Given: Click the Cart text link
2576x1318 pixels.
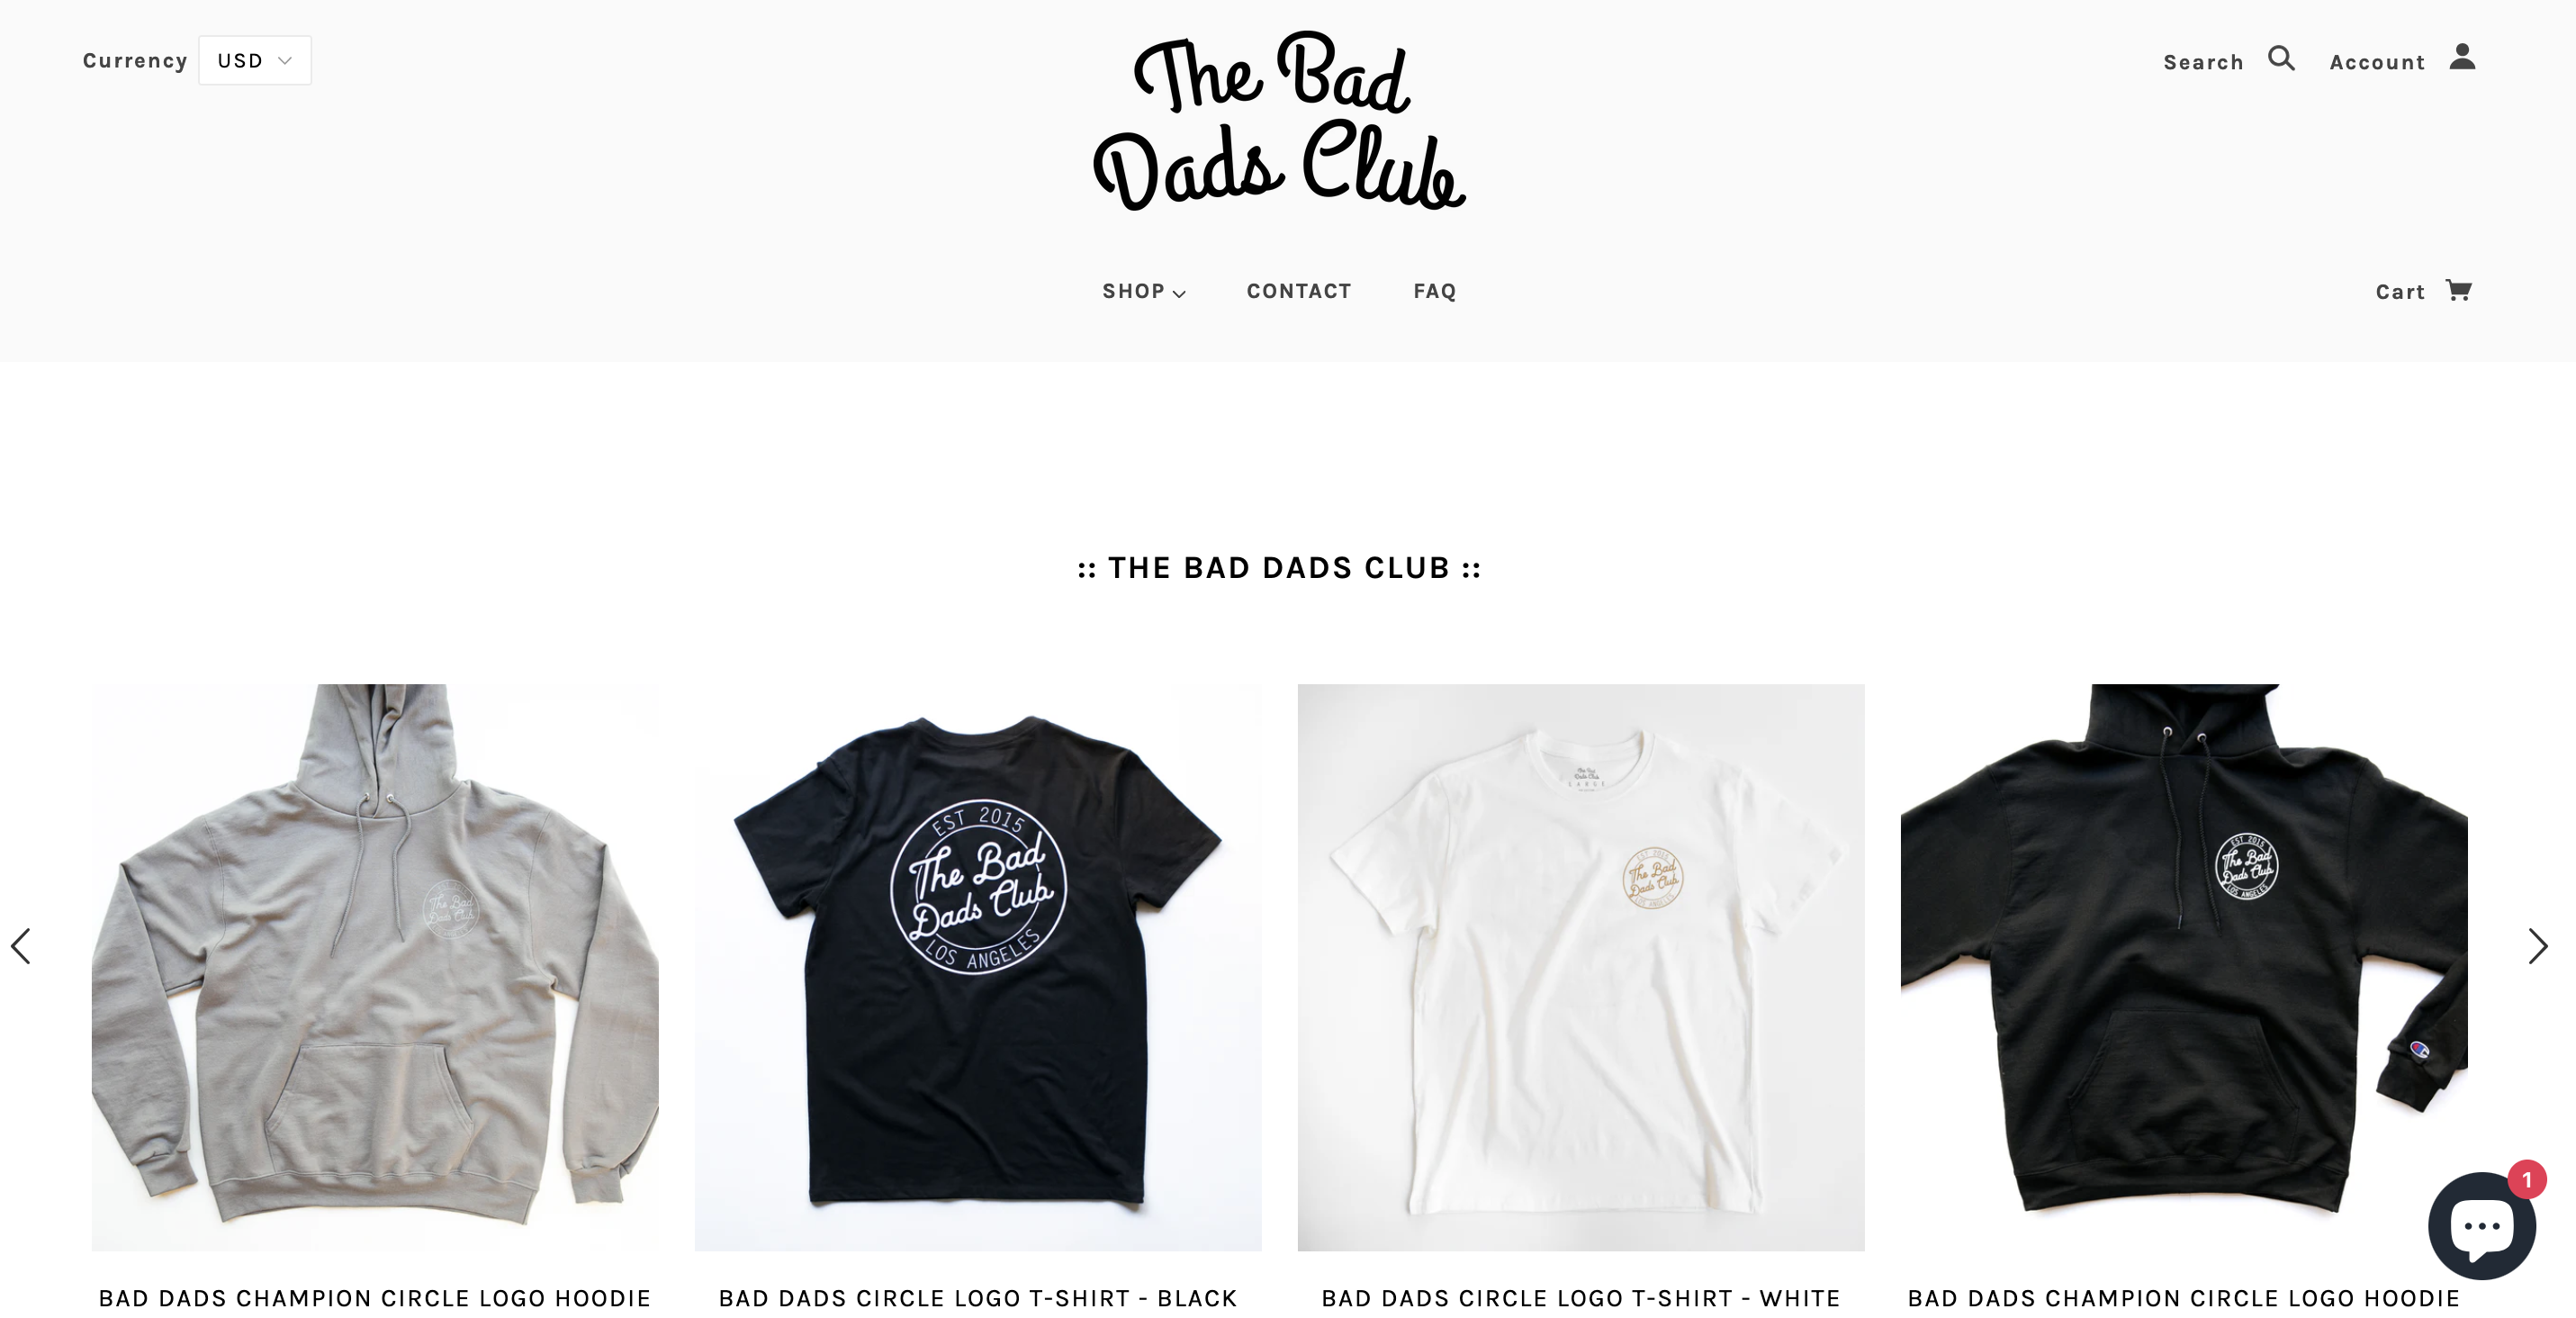Looking at the screenshot, I should 2400,292.
